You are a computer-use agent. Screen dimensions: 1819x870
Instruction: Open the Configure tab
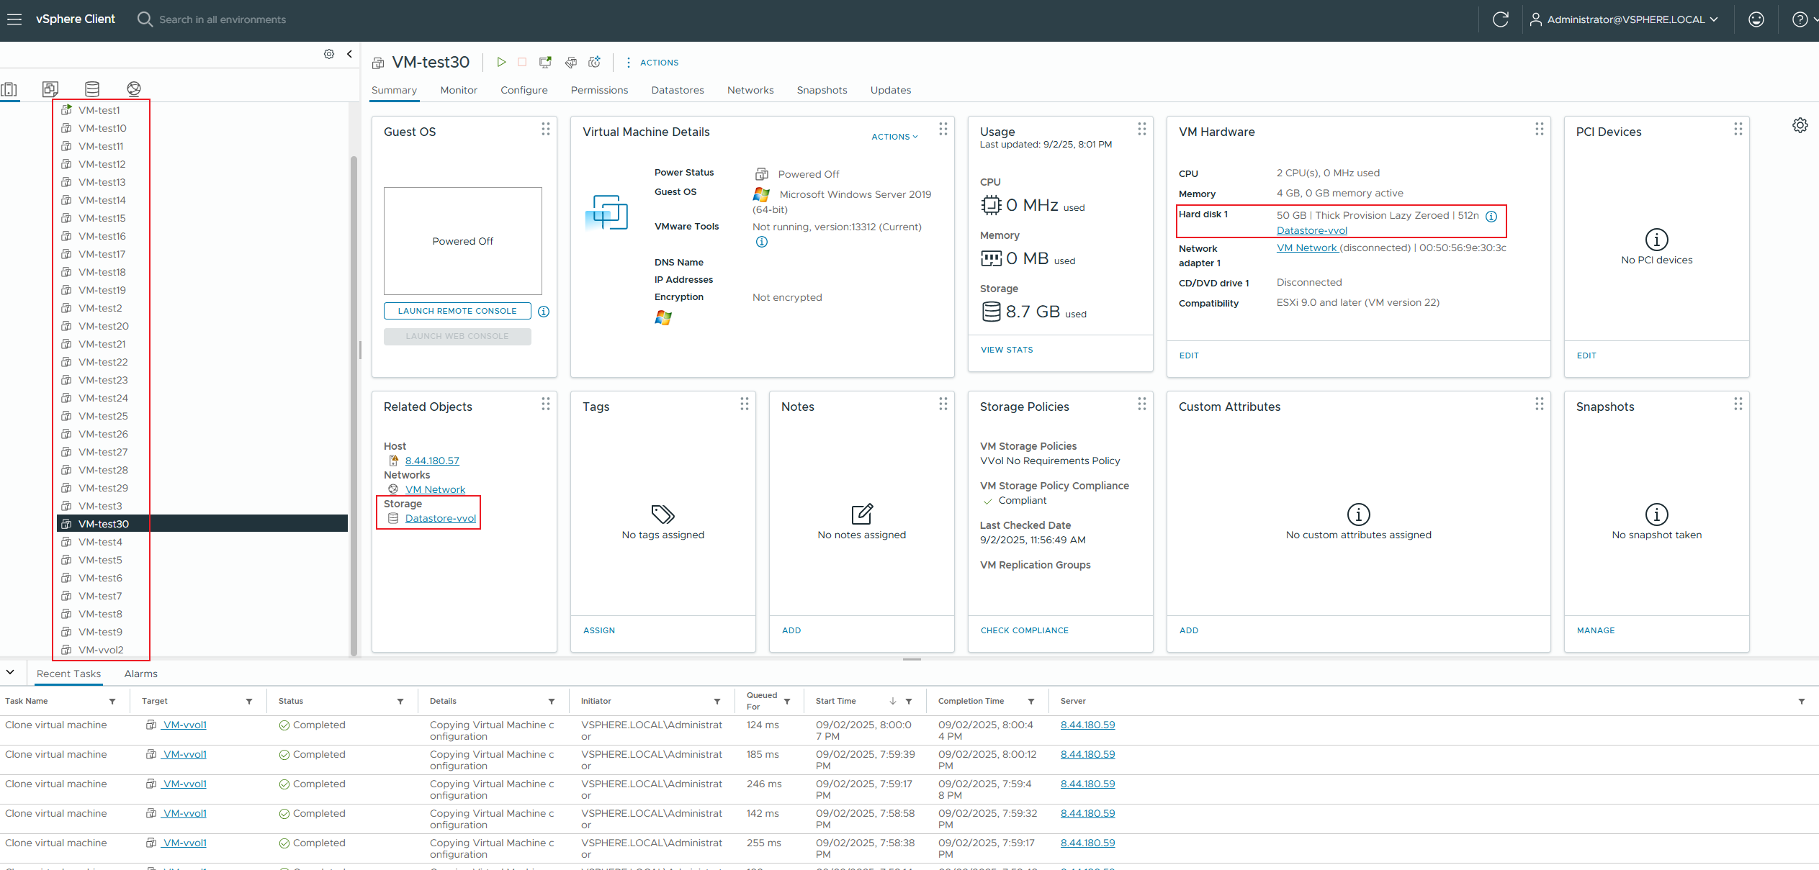click(x=524, y=90)
